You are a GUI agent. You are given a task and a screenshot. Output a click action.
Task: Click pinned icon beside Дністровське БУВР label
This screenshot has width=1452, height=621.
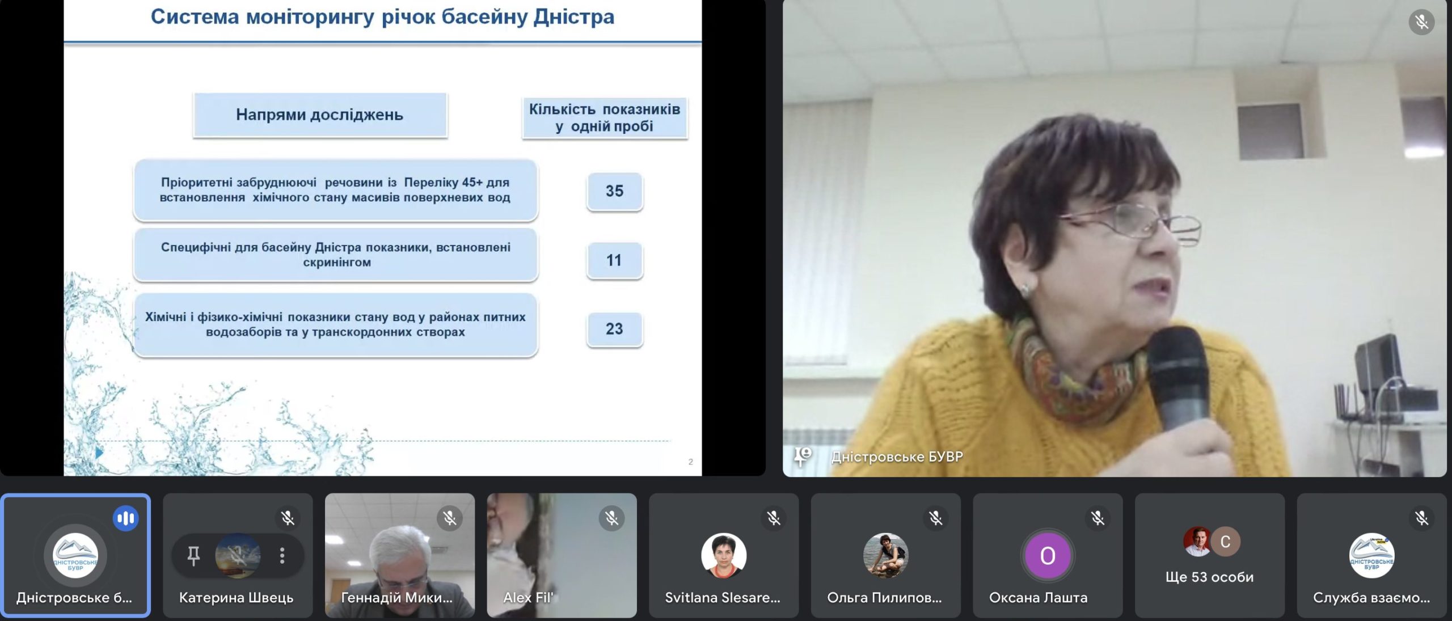(803, 456)
